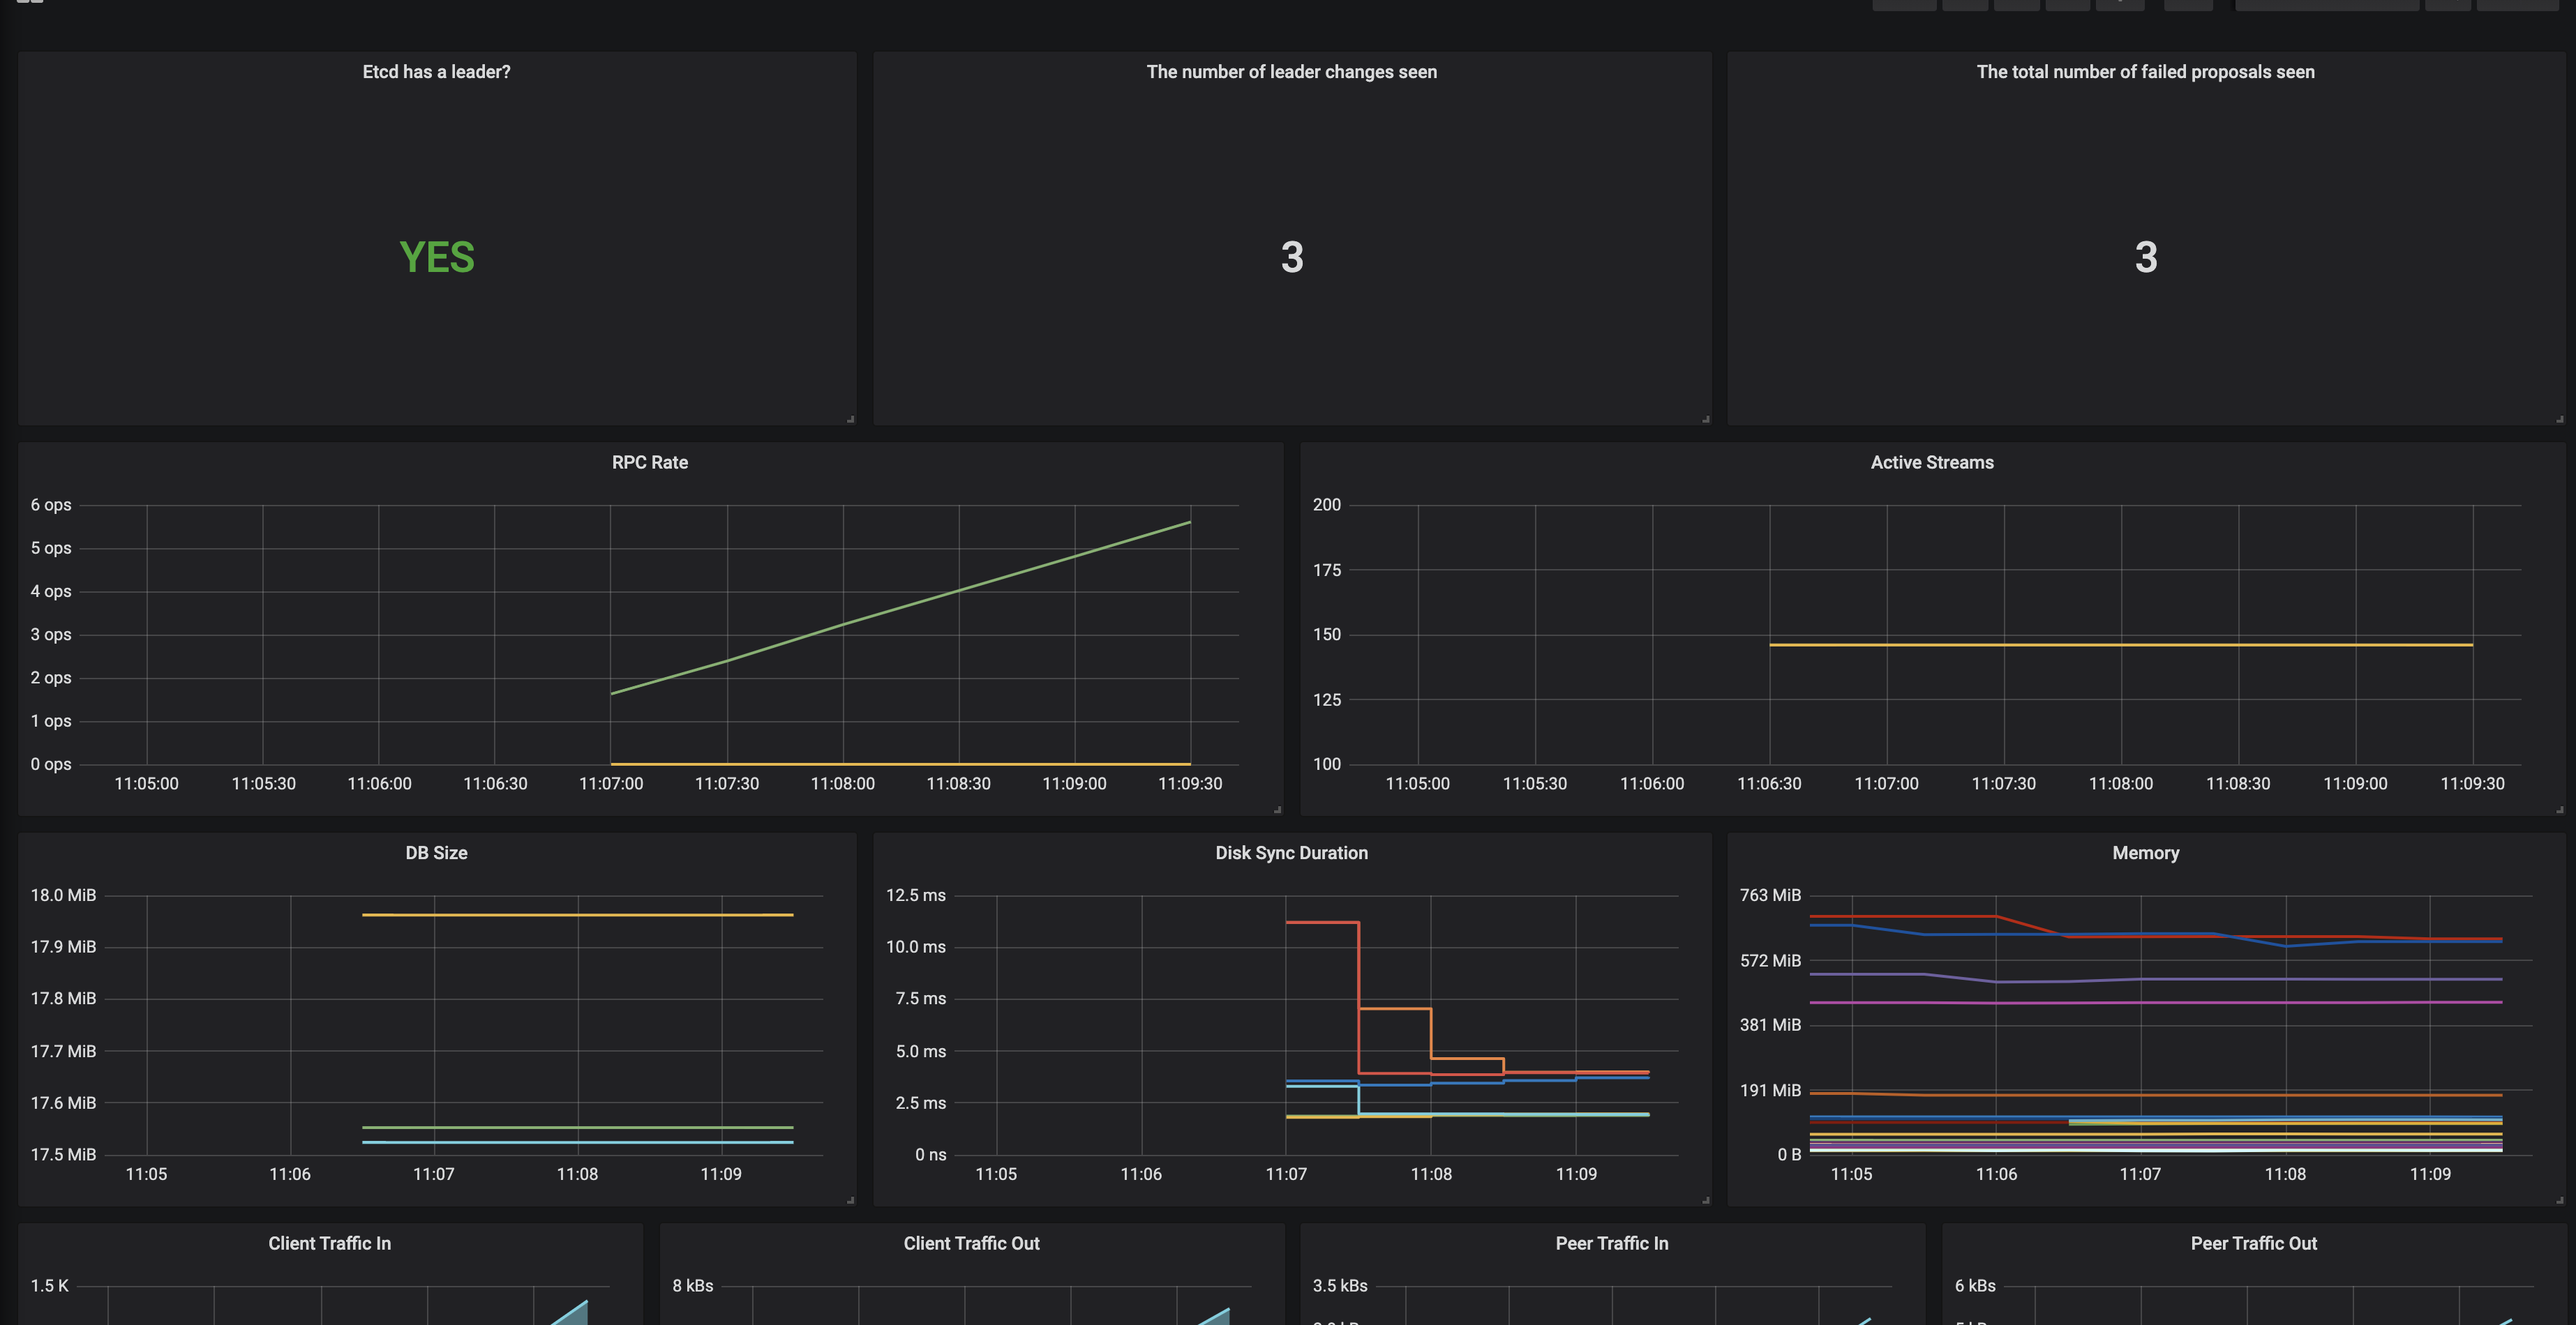The height and width of the screenshot is (1325, 2576).
Task: Click resize handle of RPC Rate panel
Action: [x=1277, y=810]
